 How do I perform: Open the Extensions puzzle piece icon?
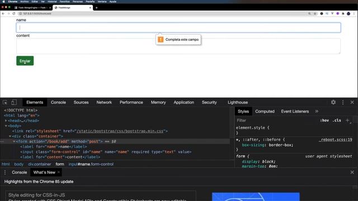pyautogui.click(x=343, y=13)
